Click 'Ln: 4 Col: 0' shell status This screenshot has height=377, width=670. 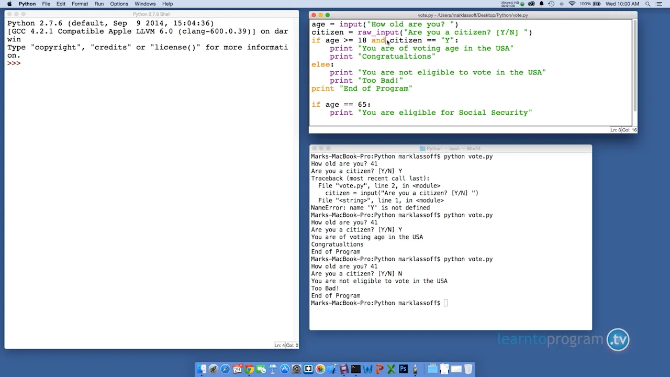[286, 345]
